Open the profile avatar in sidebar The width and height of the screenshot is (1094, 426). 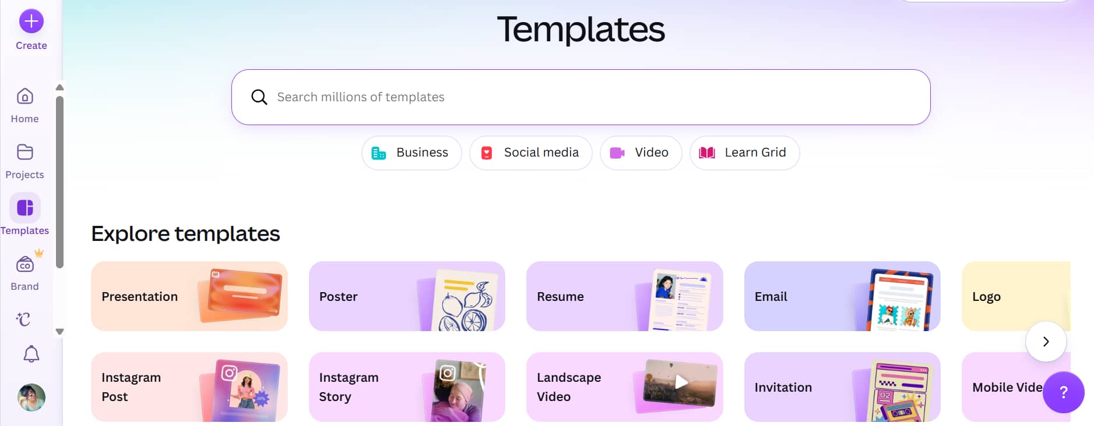coord(31,397)
